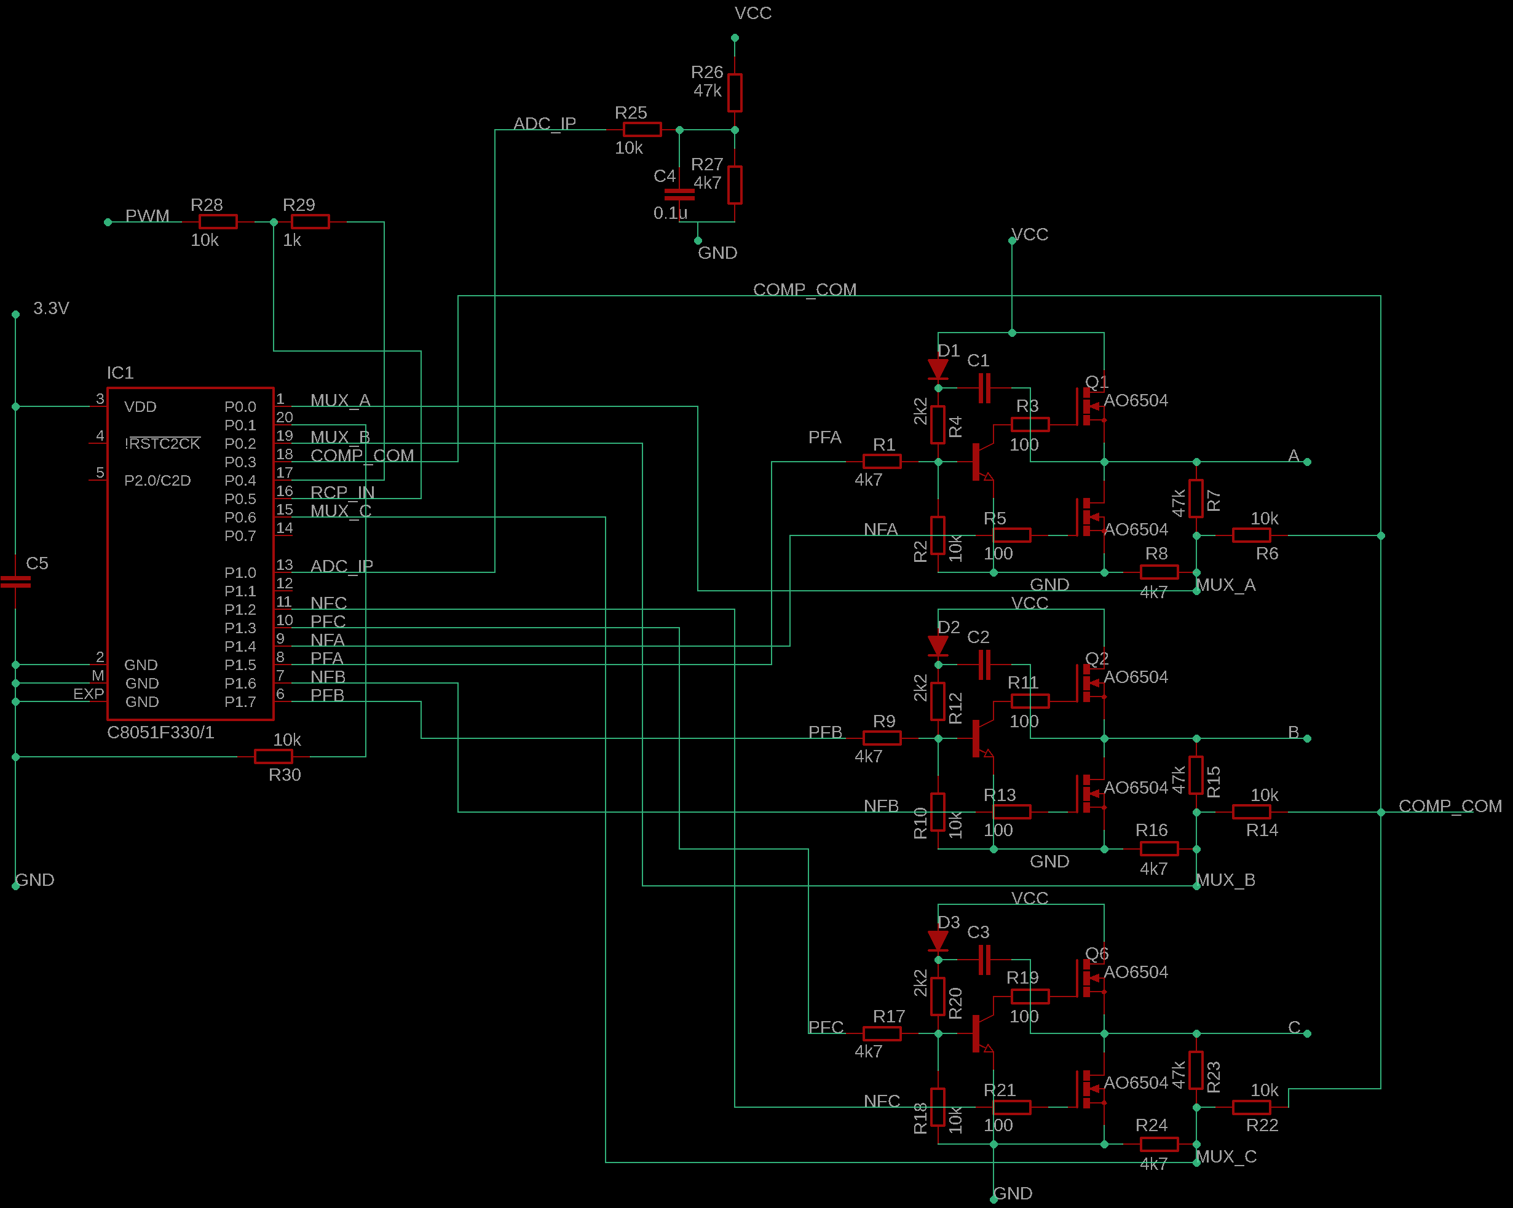Click the Q6 MOSFET symbol

tap(1087, 977)
